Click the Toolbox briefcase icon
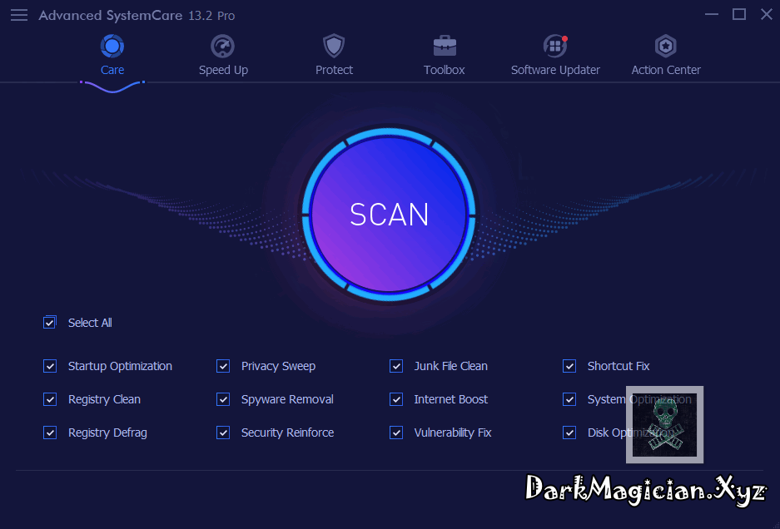Viewport: 780px width, 529px height. click(x=445, y=47)
